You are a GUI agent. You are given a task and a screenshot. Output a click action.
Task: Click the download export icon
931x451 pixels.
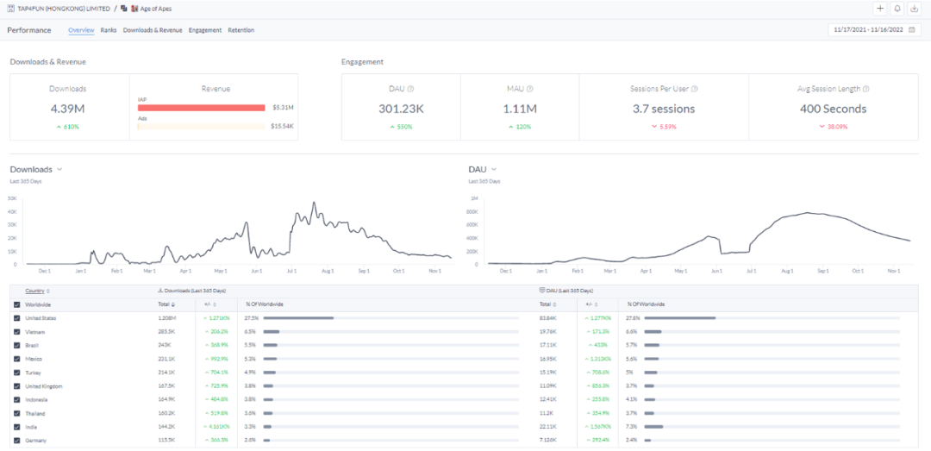point(915,9)
